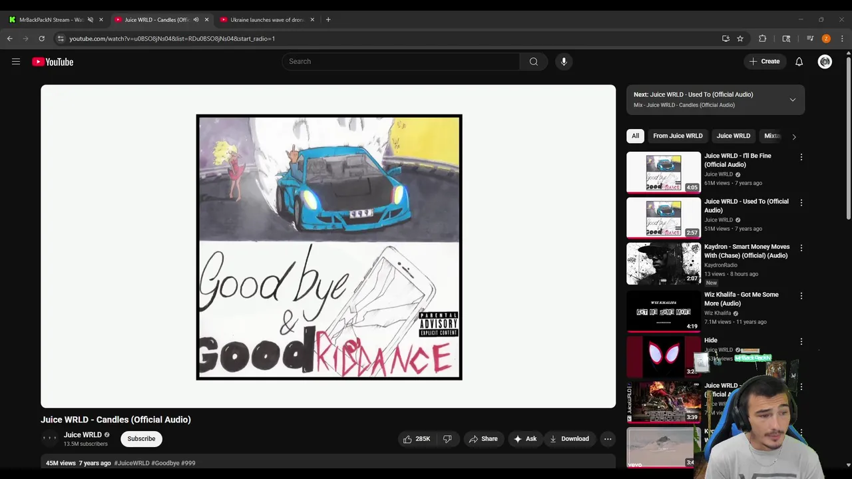The image size is (852, 479).
Task: Open more actions menu under video
Action: [608, 439]
